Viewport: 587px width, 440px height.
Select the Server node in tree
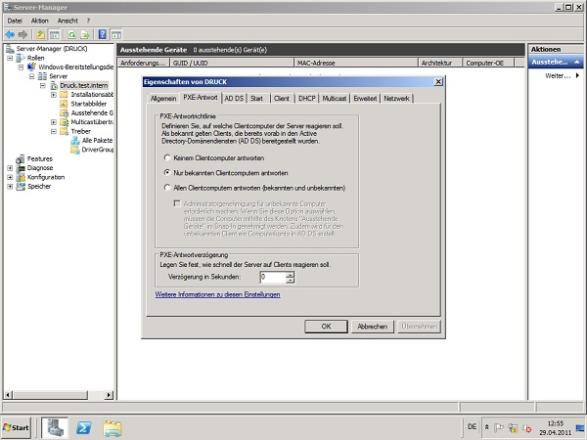click(59, 76)
